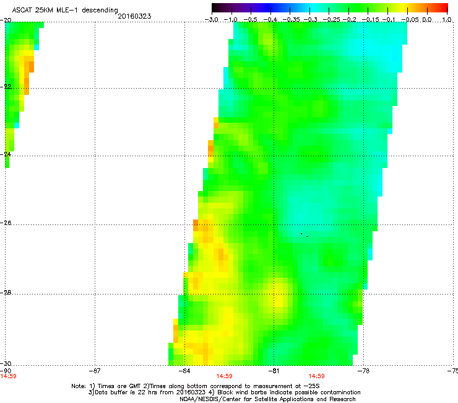Select the date label 20160323
This screenshot has width=458, height=403.
click(x=134, y=16)
